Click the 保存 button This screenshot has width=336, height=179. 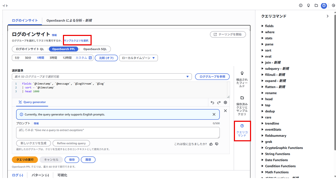point(72,159)
